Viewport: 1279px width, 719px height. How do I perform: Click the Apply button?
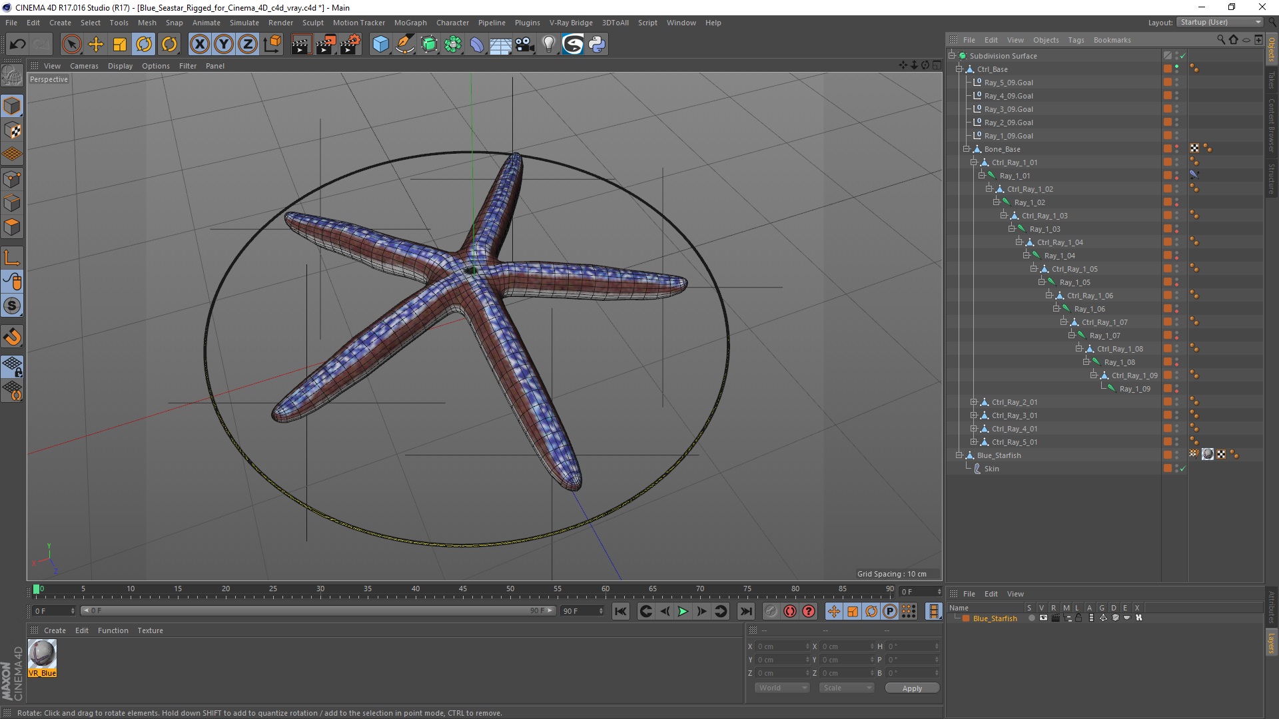912,688
